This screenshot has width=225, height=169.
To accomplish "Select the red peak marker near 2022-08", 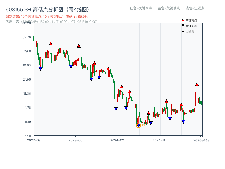I will (50, 44).
